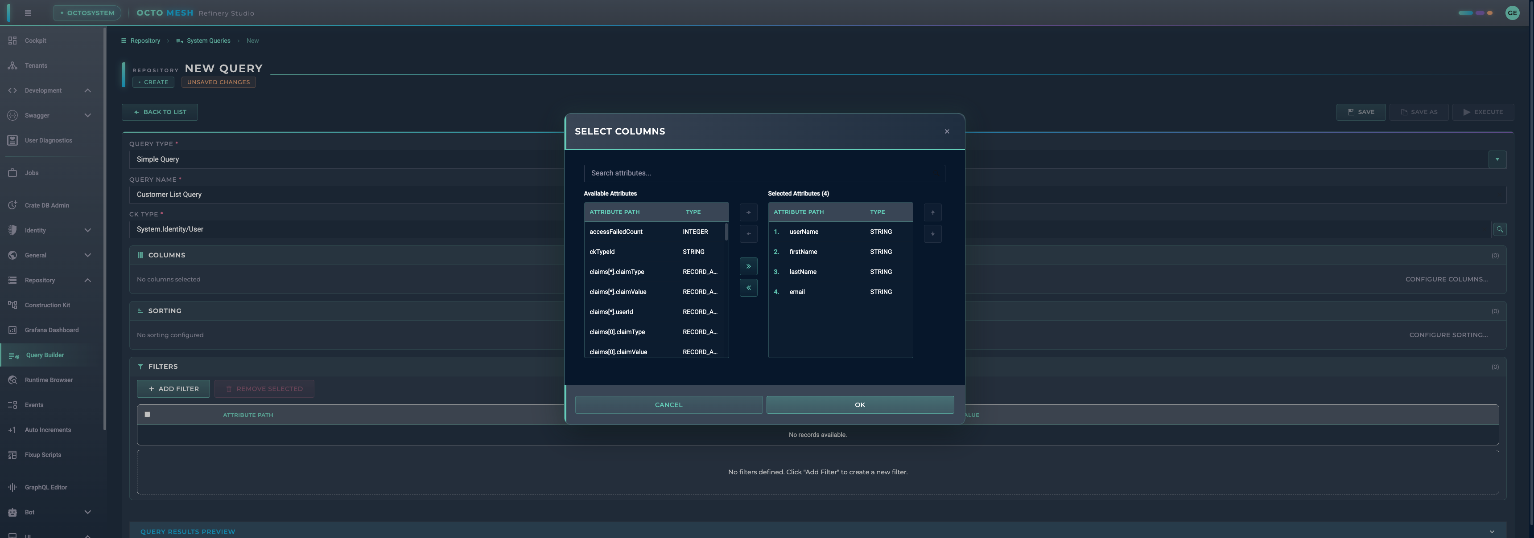Select the lastName selected attribute row
The width and height of the screenshot is (1534, 538).
tap(840, 272)
